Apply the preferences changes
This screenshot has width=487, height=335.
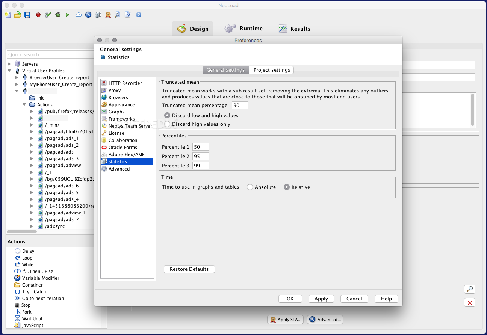click(321, 299)
